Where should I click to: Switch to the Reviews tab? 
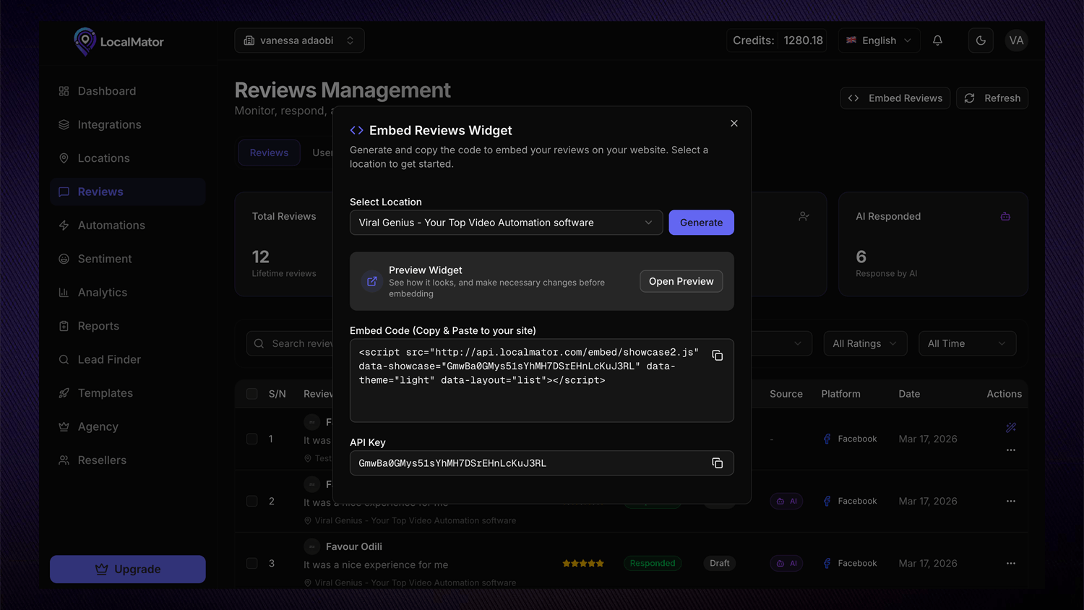(269, 152)
